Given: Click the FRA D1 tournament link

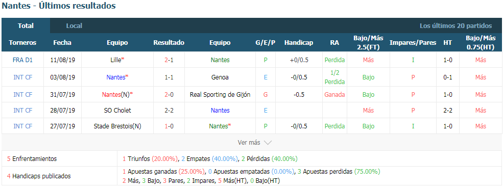Looking at the screenshot, I should tap(22, 60).
